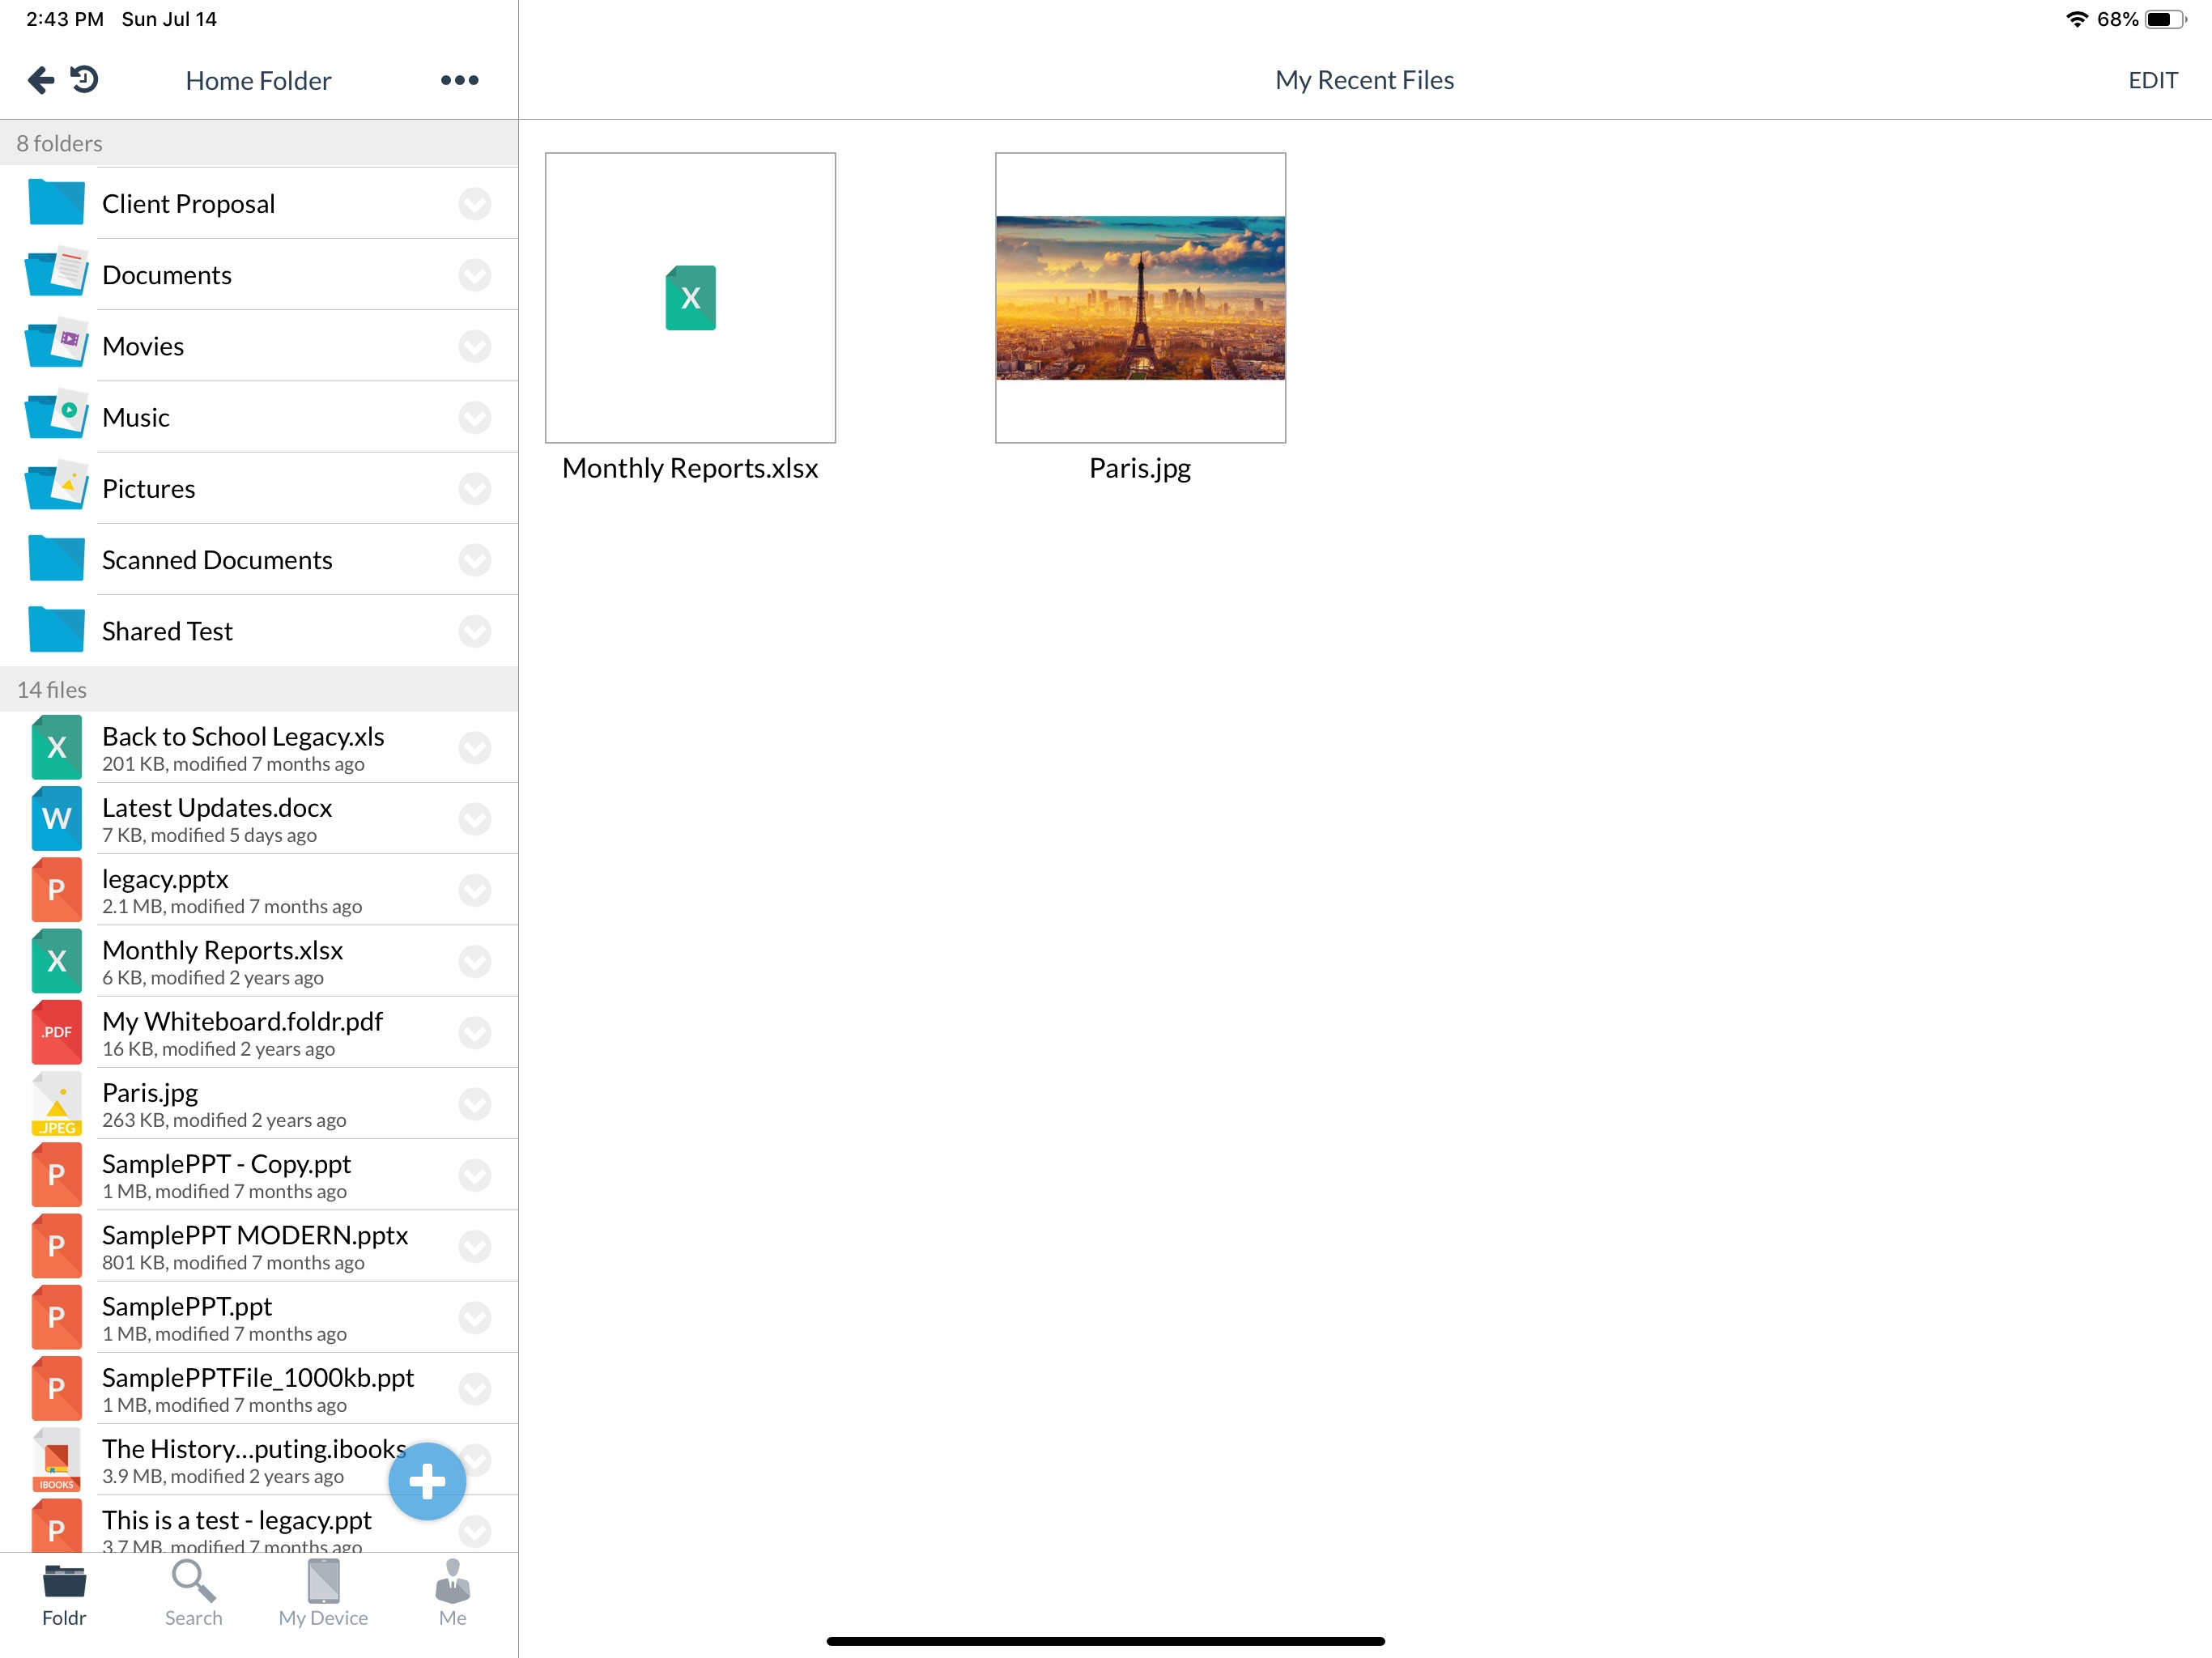
Task: Tap the Back to School Legacy.xls Excel icon
Action: [x=57, y=747]
